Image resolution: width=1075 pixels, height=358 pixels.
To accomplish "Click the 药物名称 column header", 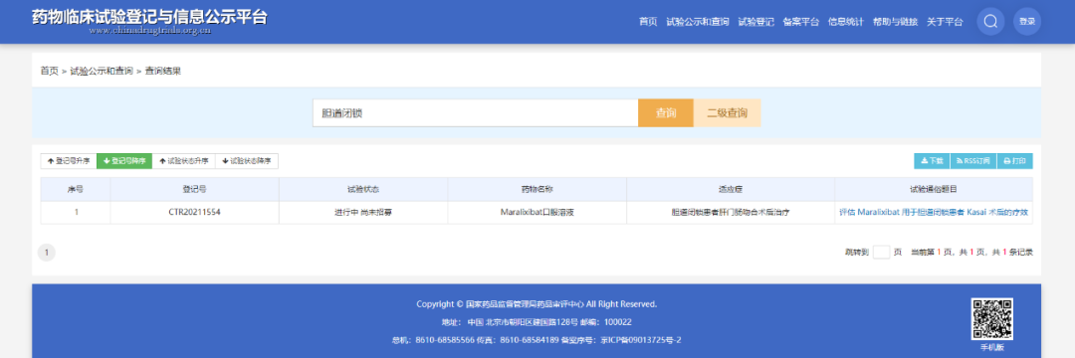I will tap(537, 189).
